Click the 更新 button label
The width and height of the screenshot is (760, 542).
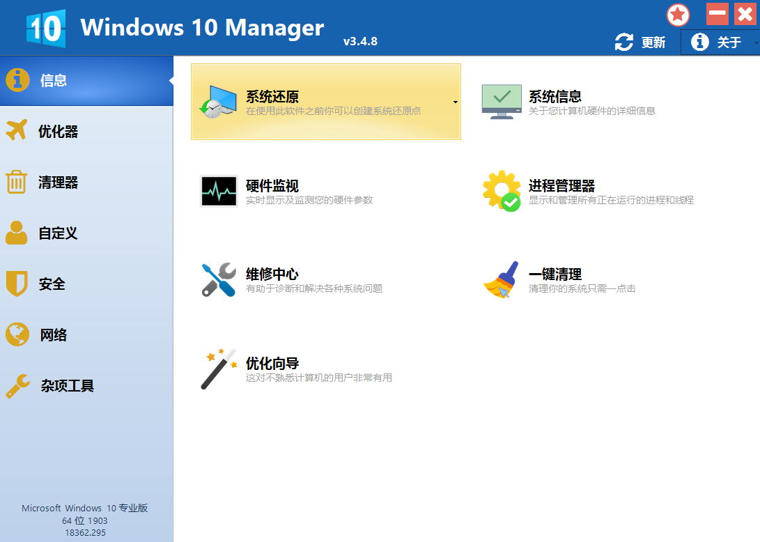pos(653,42)
